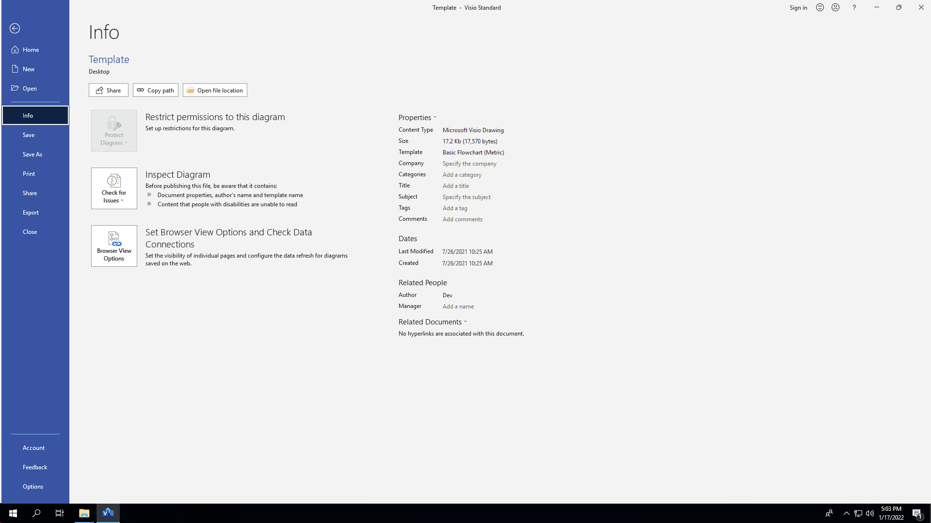Toggle document properties inspection warning
This screenshot has width=931, height=523.
(x=149, y=195)
